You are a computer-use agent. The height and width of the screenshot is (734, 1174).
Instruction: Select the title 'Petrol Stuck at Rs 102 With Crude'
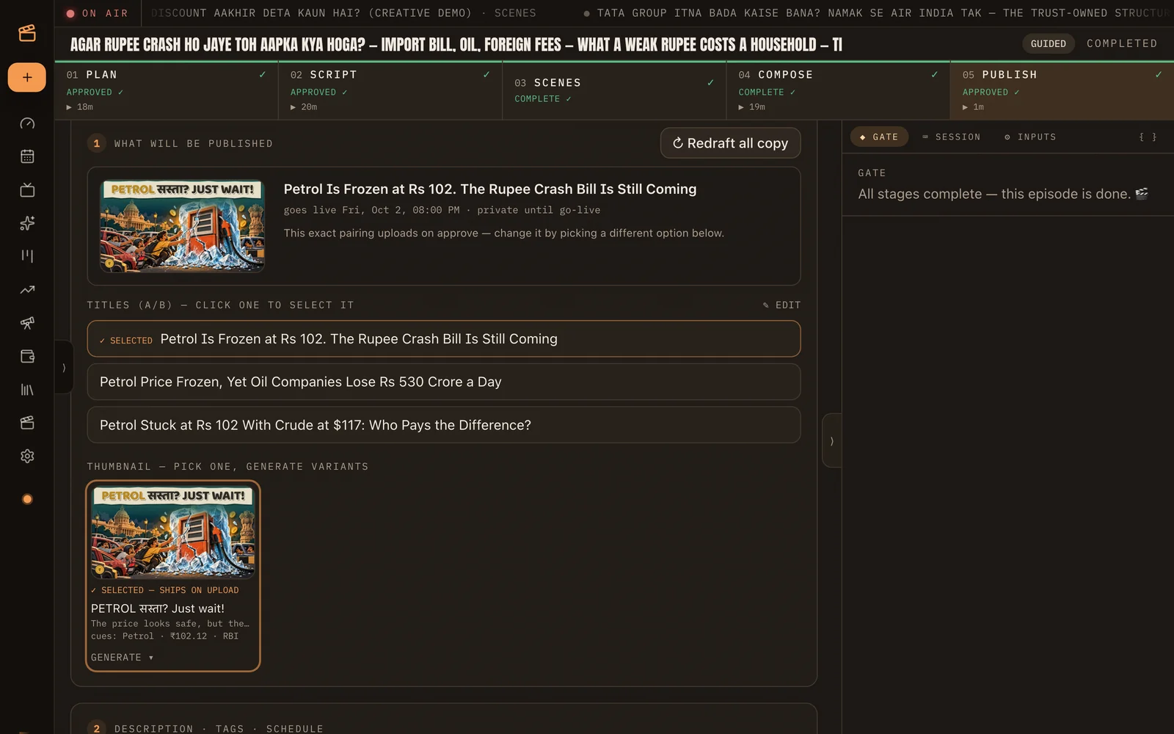pos(443,425)
